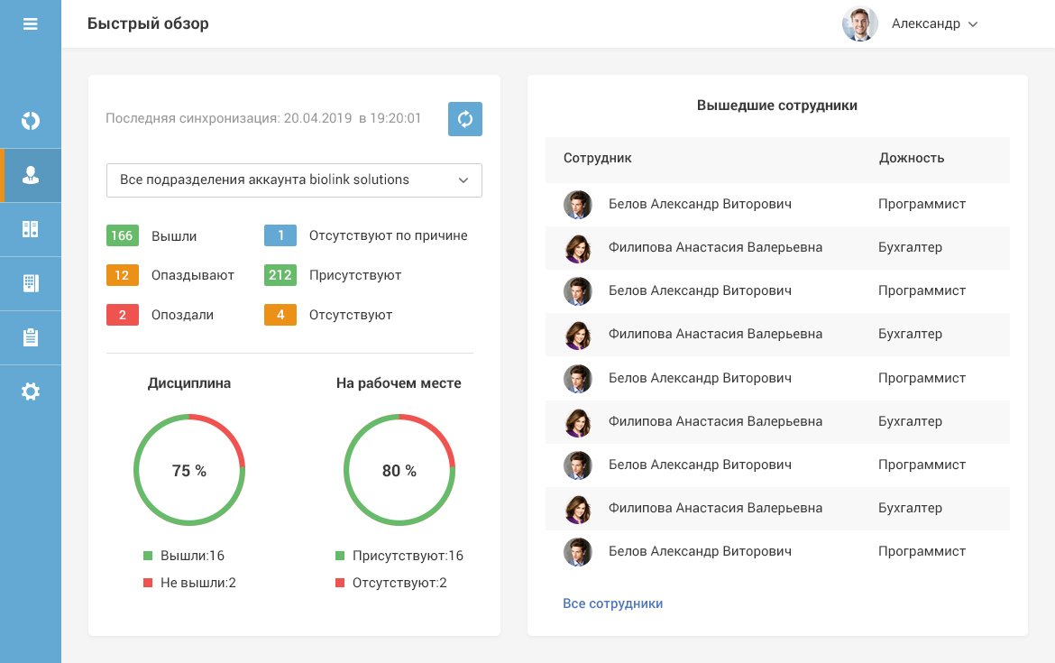Click the Вышедшие сотрудники panel title
This screenshot has width=1055, height=663.
pos(777,106)
